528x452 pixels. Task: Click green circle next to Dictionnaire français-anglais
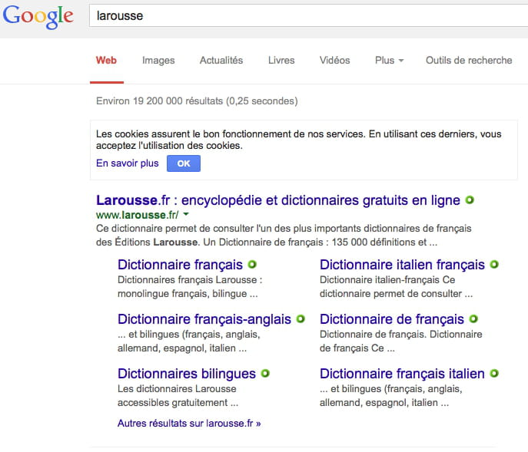point(301,318)
